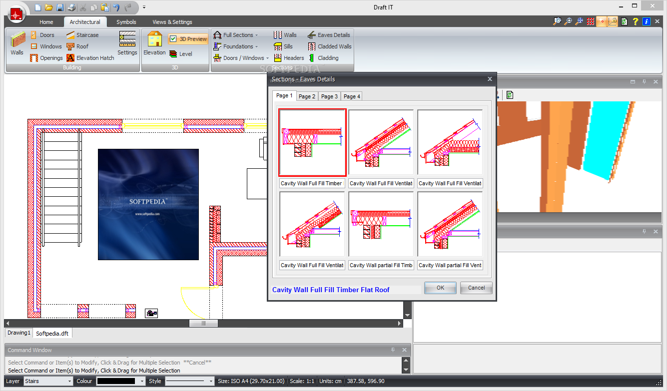Open the Sills sections
This screenshot has height=391, width=667.
point(283,46)
